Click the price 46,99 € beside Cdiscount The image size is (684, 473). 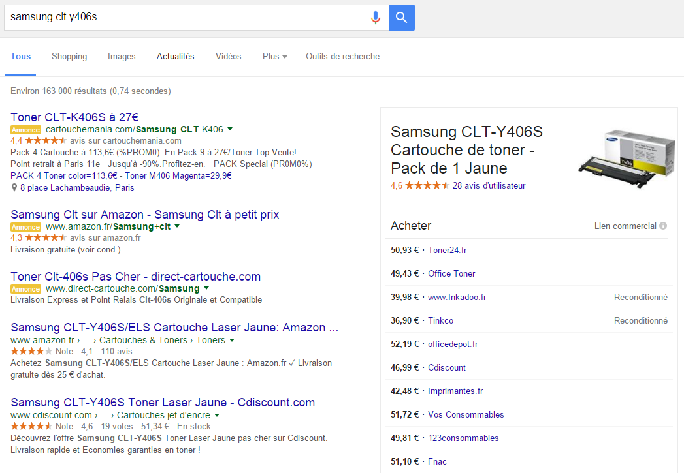(404, 367)
